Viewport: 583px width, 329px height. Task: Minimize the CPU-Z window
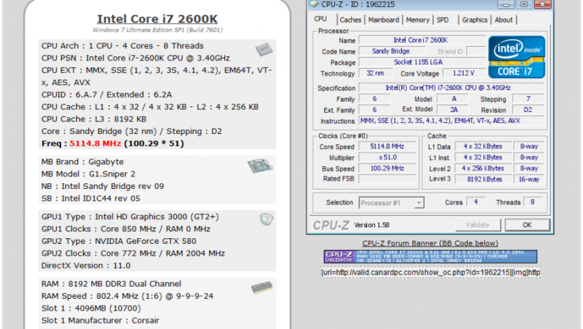click(506, 5)
